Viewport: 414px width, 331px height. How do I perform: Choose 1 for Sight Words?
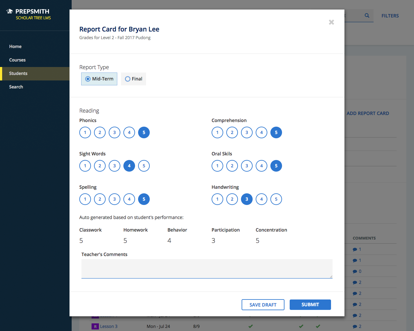[x=85, y=166]
